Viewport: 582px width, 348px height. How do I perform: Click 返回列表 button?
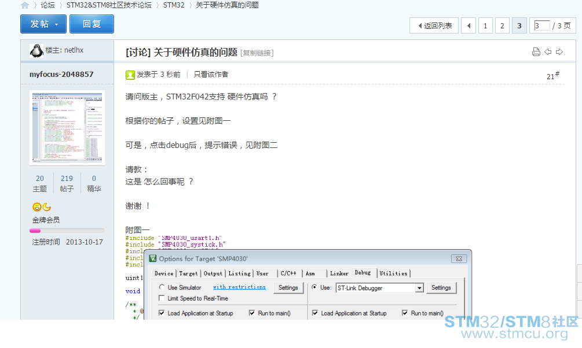(434, 25)
